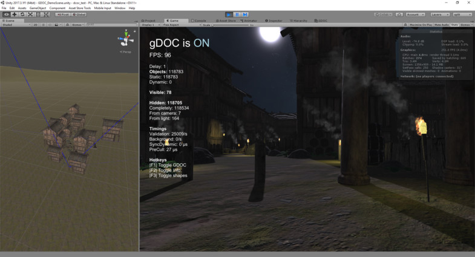Click the Play button

(229, 15)
